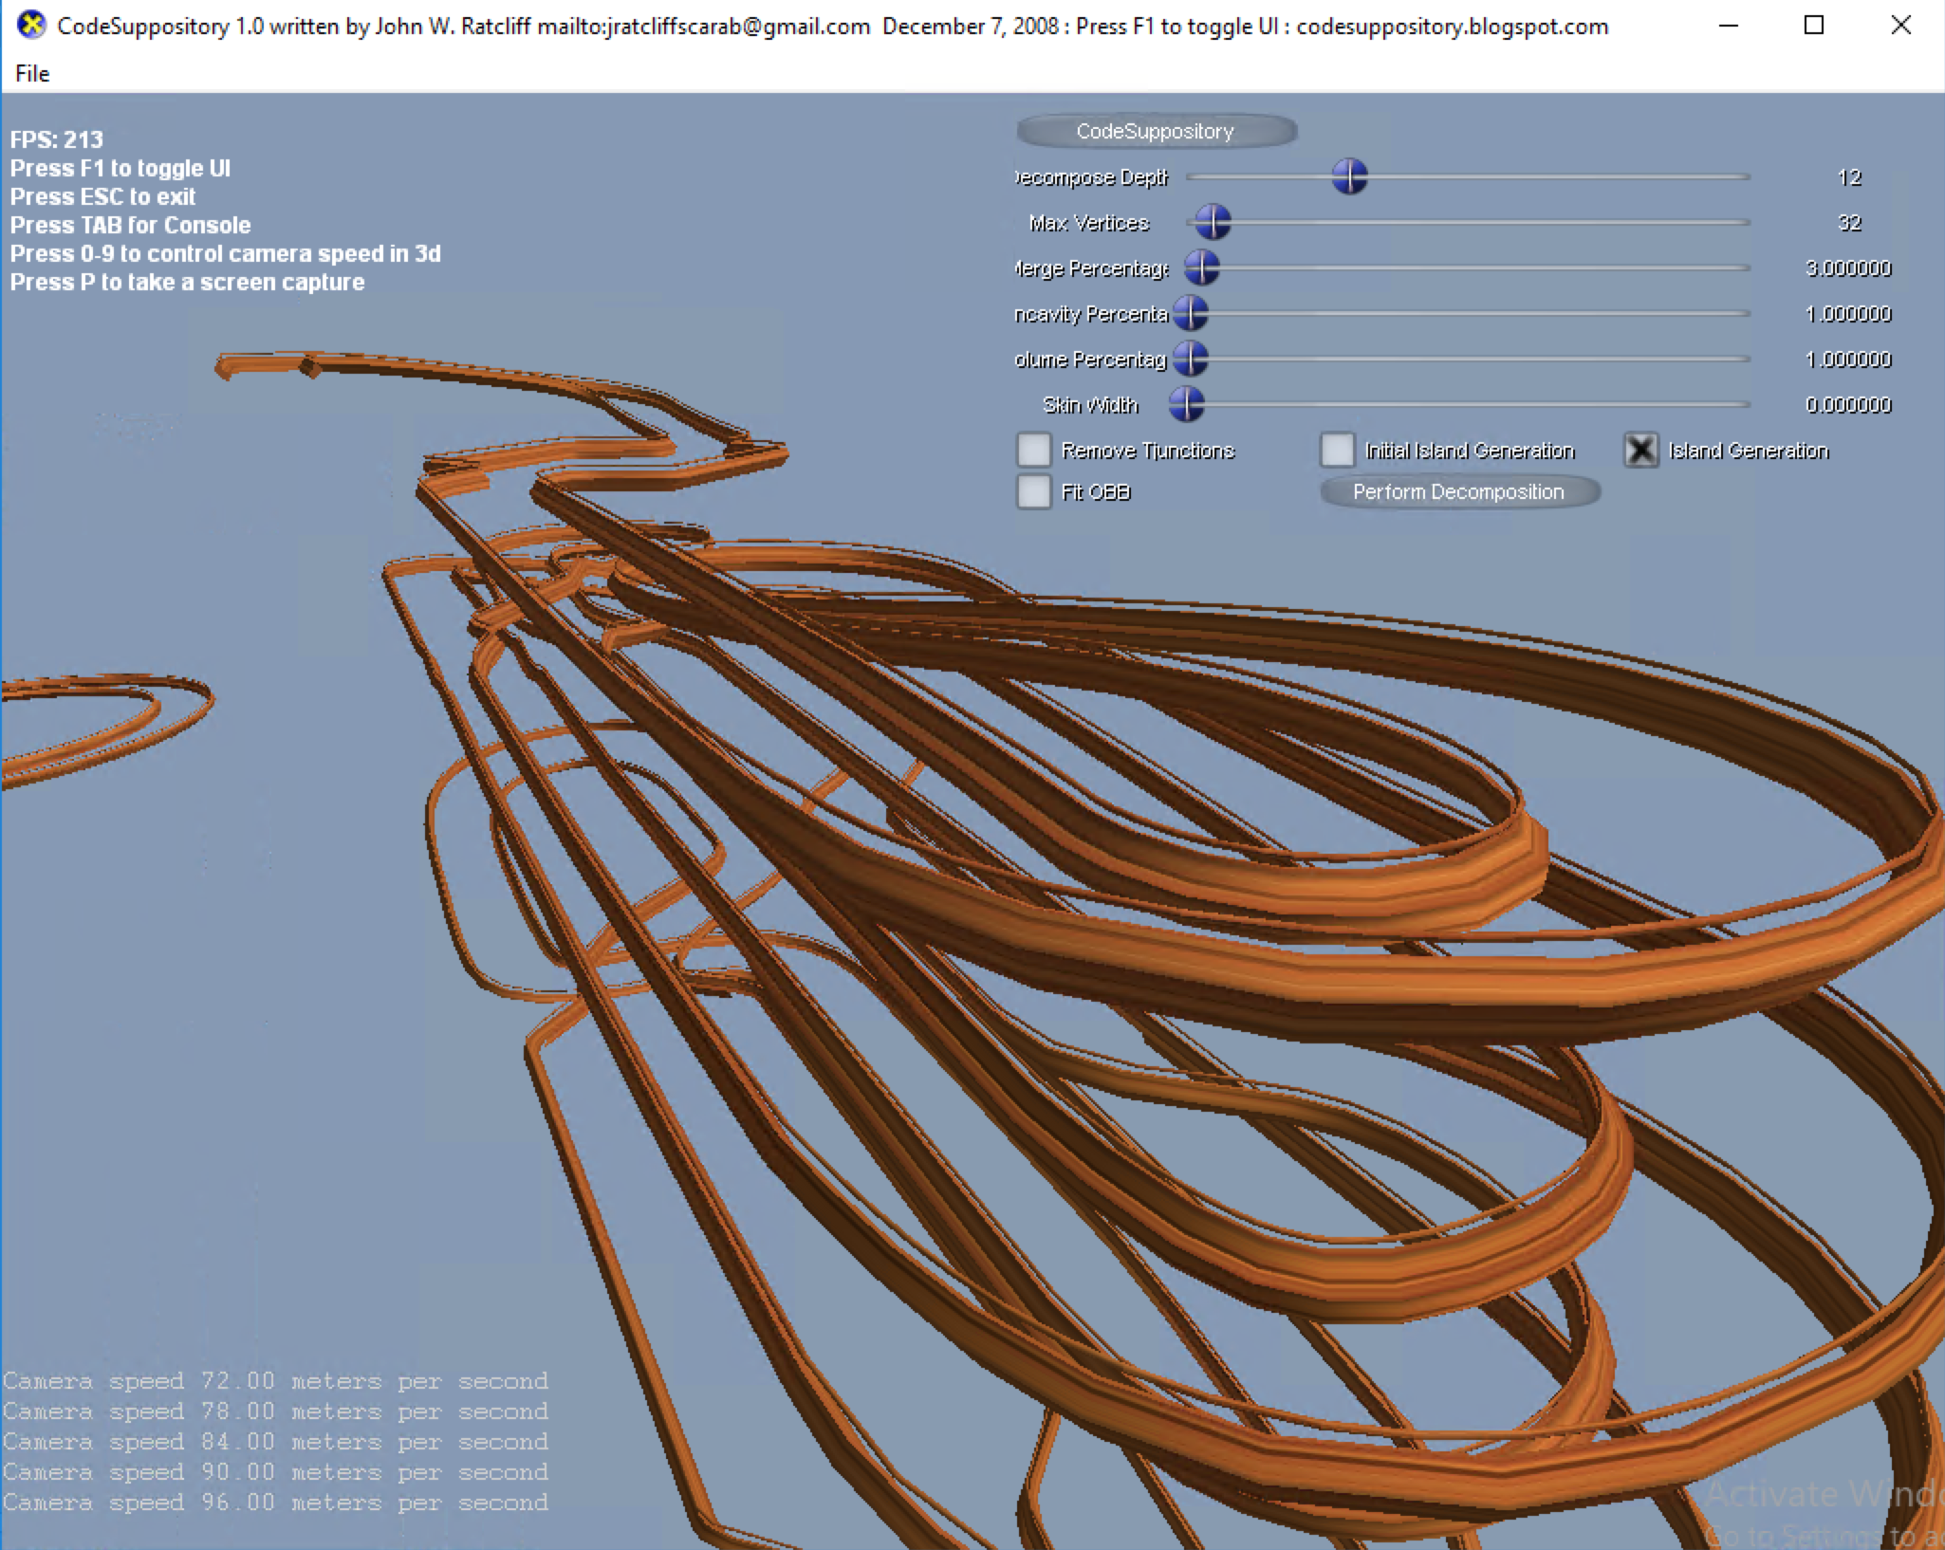Open the File menu
This screenshot has height=1550, width=1945.
point(32,73)
